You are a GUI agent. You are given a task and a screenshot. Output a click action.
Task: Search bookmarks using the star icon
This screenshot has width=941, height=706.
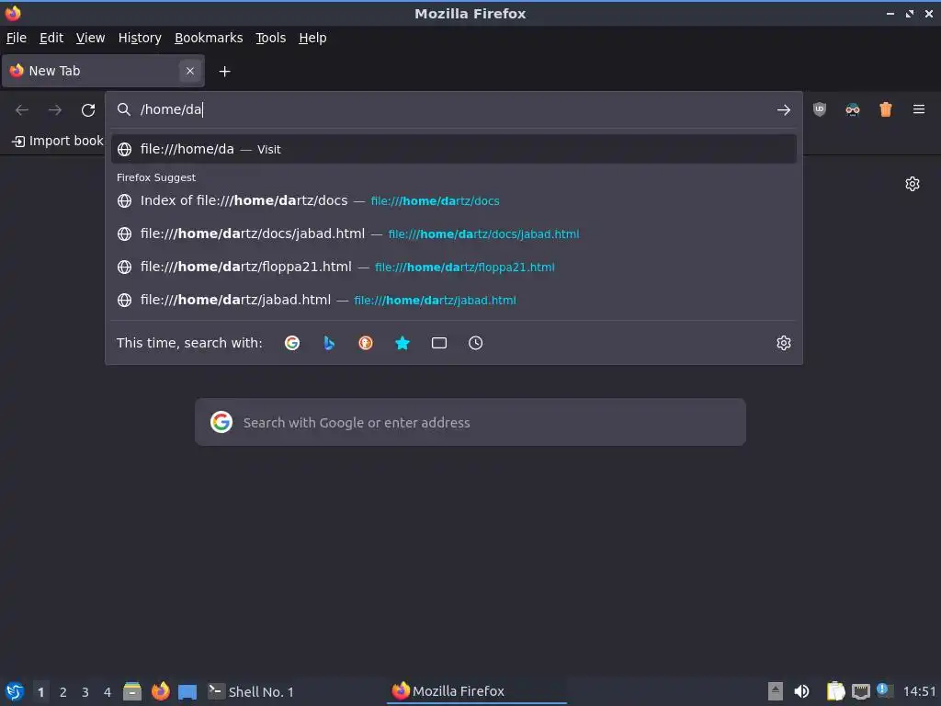pyautogui.click(x=402, y=343)
